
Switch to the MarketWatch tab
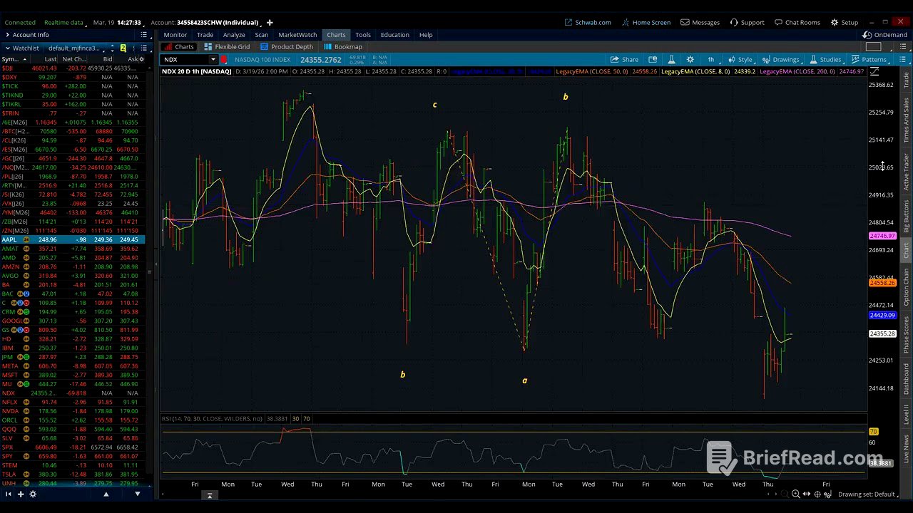click(297, 34)
